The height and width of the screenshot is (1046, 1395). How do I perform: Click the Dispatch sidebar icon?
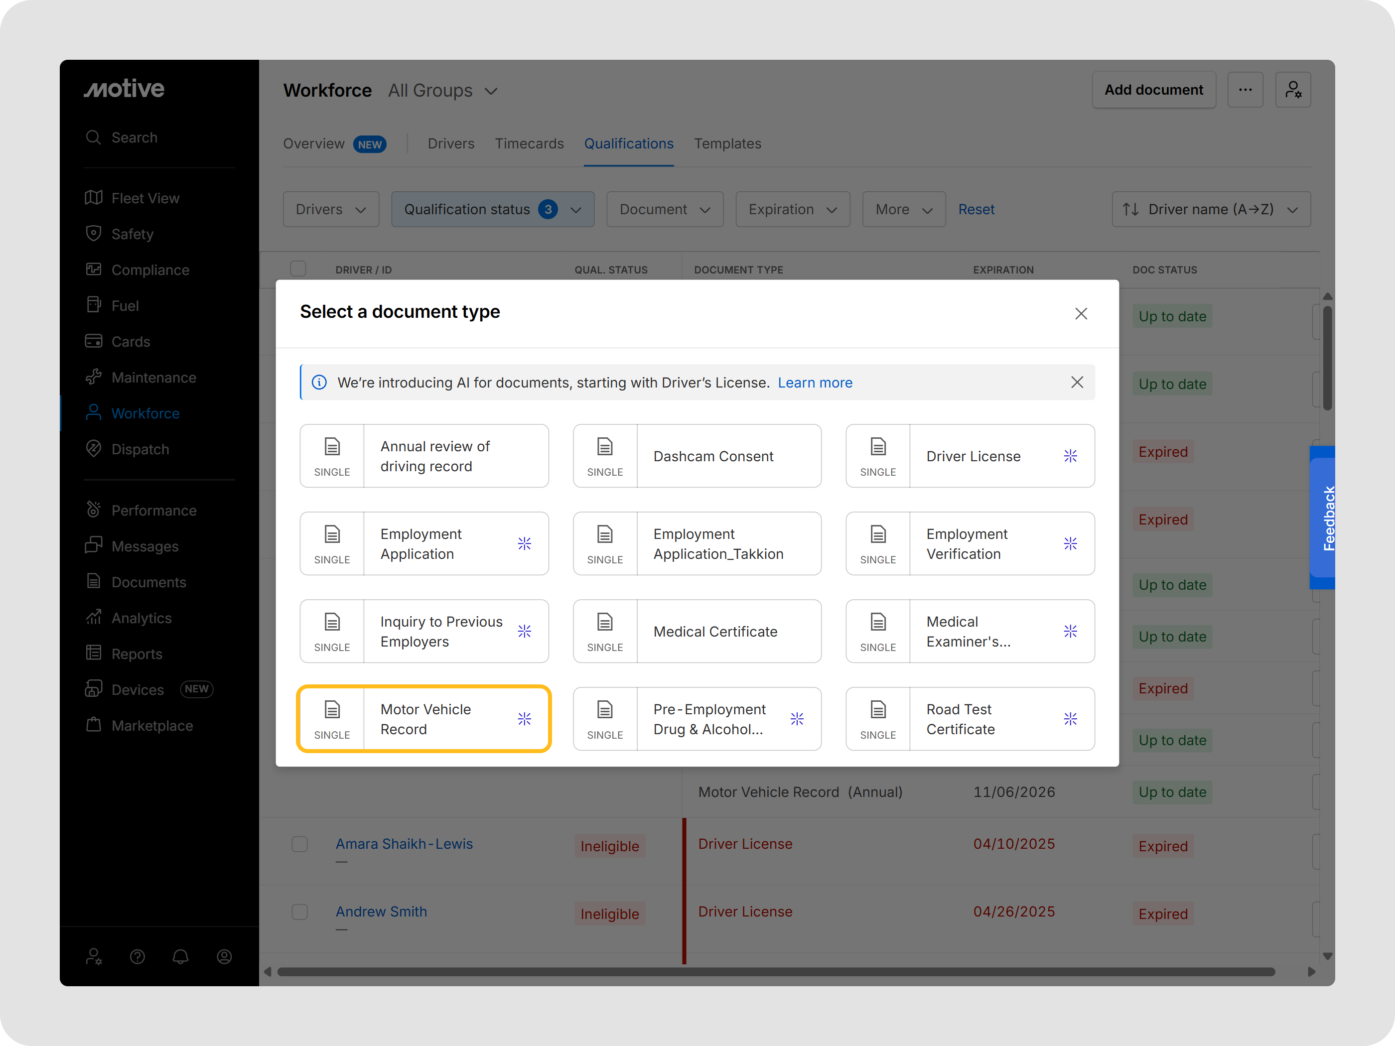[93, 449]
